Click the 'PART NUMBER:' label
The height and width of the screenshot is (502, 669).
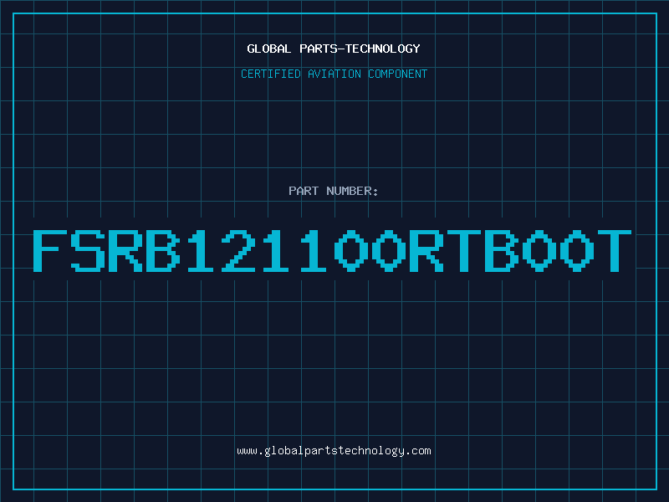[334, 191]
